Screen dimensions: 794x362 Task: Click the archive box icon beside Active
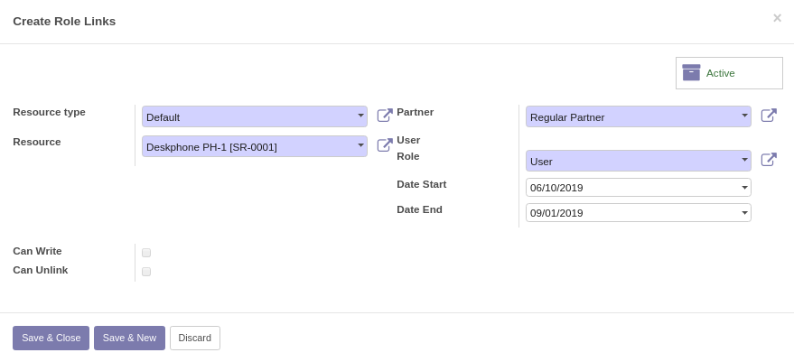click(691, 73)
